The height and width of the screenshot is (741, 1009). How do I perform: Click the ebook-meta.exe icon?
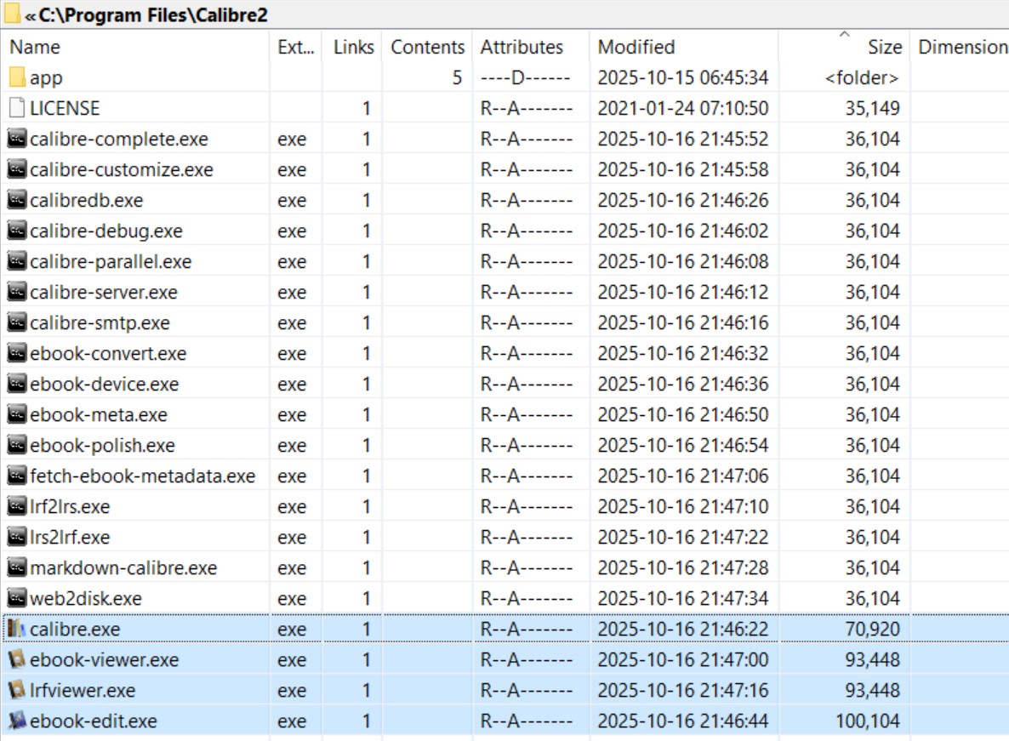[17, 414]
